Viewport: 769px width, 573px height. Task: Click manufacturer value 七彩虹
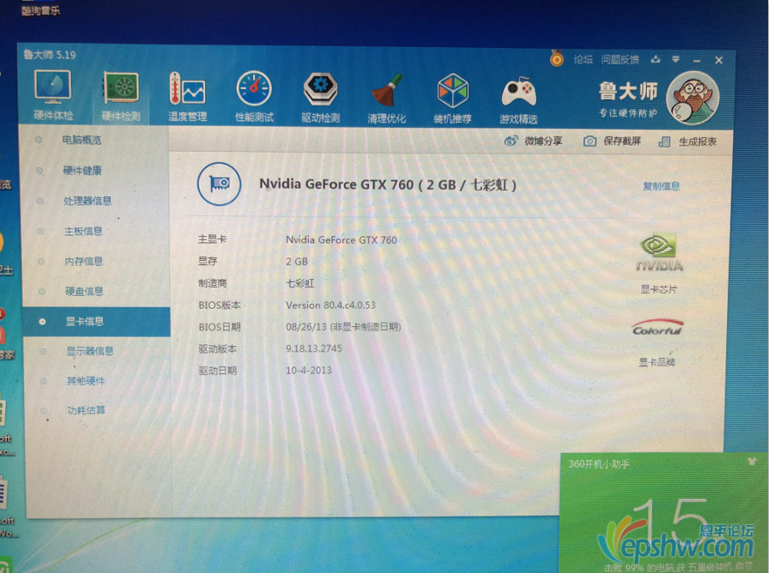tap(299, 283)
